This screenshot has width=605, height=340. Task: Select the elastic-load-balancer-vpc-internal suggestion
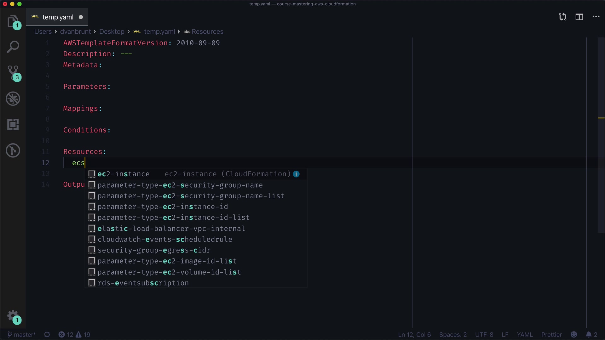click(171, 229)
